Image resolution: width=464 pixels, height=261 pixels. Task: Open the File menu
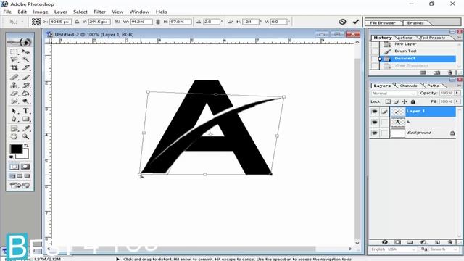[7, 12]
